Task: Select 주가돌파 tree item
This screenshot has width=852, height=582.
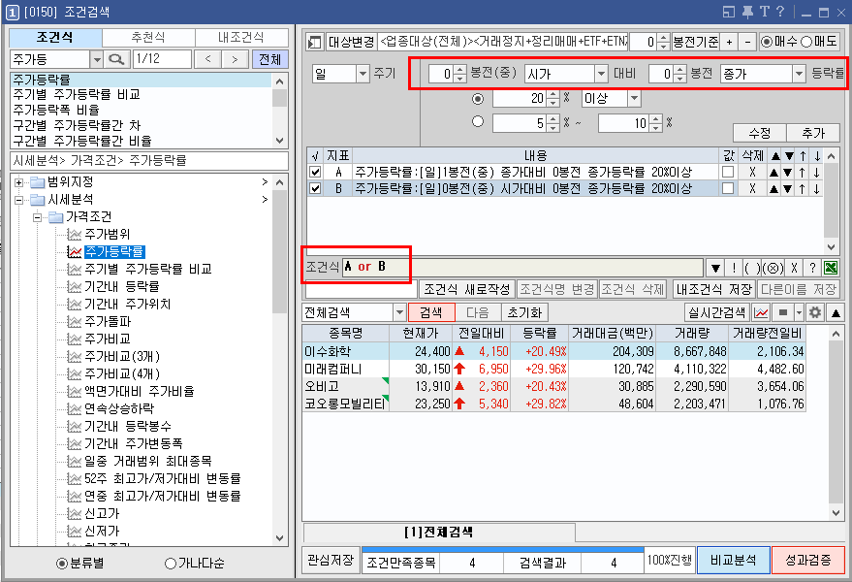Action: coord(108,321)
